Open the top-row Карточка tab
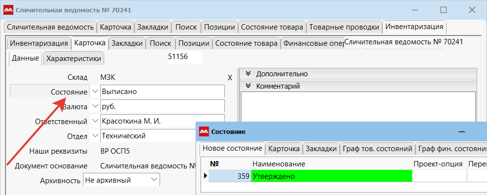Image resolution: width=487 pixels, height=195 pixels. click(x=116, y=27)
